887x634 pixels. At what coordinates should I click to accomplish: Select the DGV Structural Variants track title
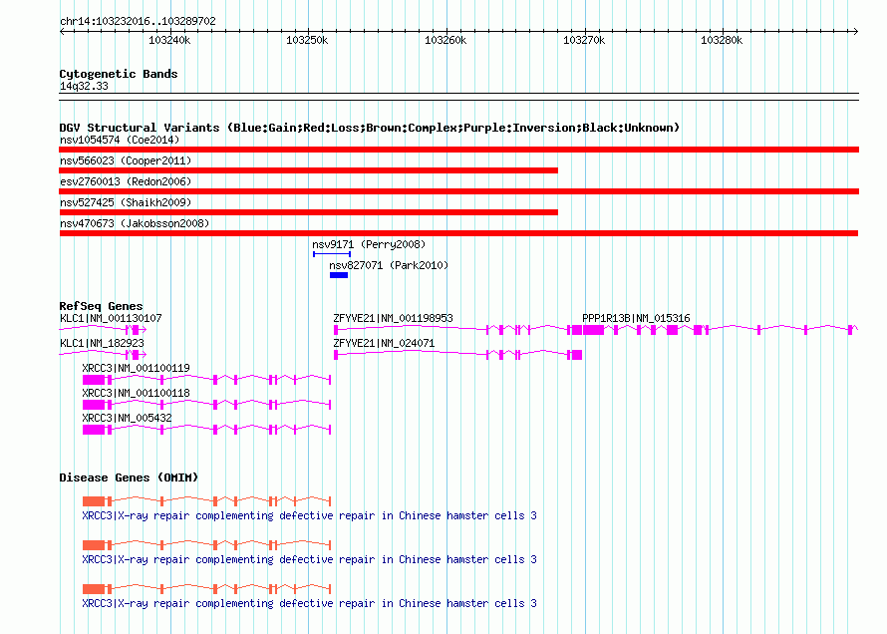tap(370, 128)
